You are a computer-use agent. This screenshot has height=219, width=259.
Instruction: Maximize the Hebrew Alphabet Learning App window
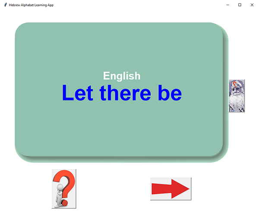tap(240, 5)
